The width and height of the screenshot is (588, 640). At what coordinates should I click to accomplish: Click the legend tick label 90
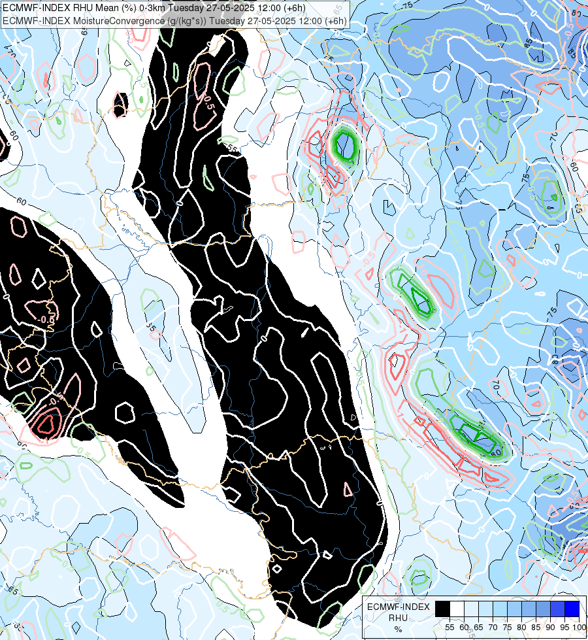point(551,628)
